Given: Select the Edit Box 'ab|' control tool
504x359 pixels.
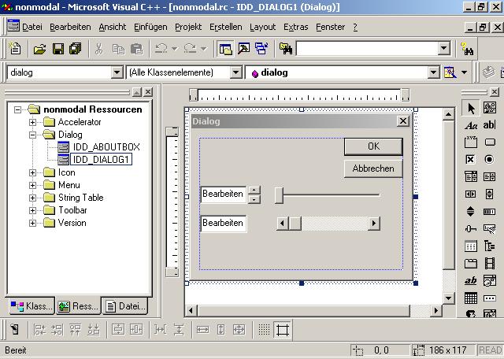Looking at the screenshot, I should point(490,125).
